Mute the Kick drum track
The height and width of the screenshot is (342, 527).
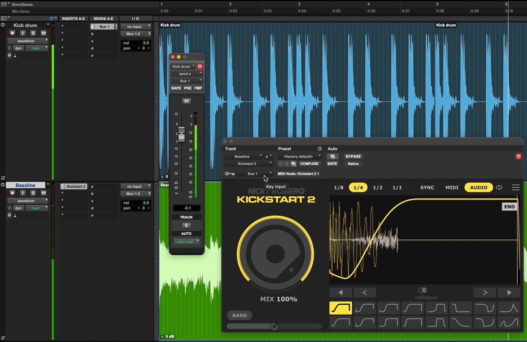[x=43, y=33]
